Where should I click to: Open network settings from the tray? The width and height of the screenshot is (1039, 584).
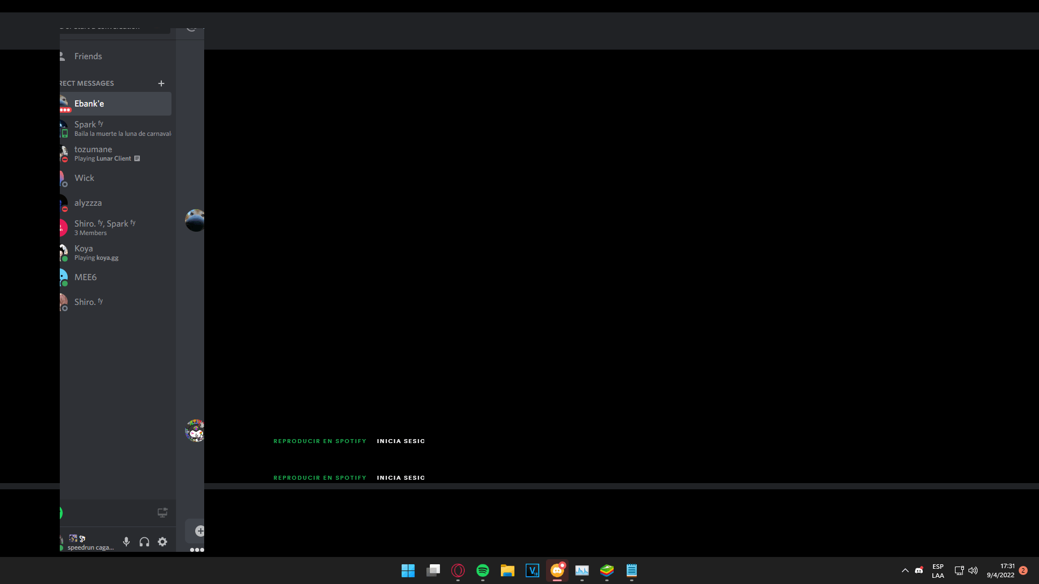959,570
